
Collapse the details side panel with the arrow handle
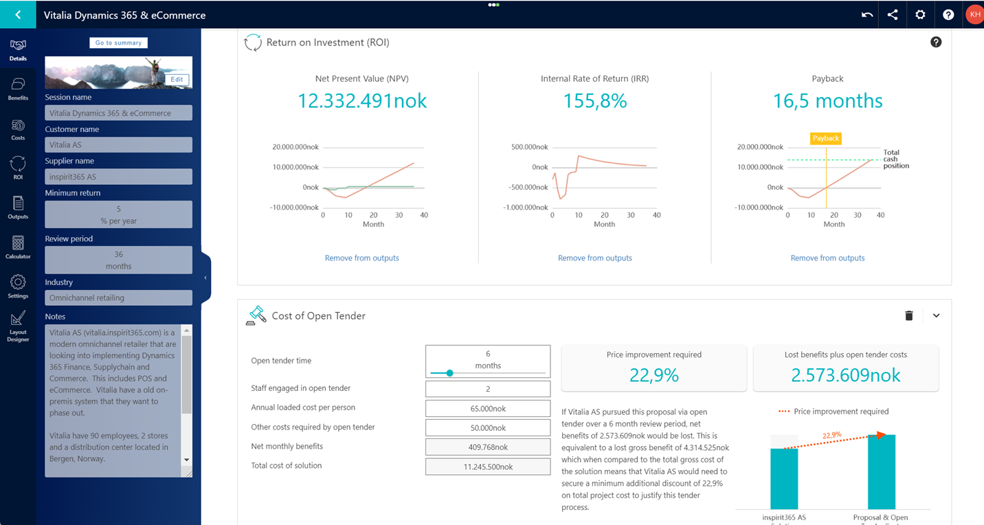point(205,278)
